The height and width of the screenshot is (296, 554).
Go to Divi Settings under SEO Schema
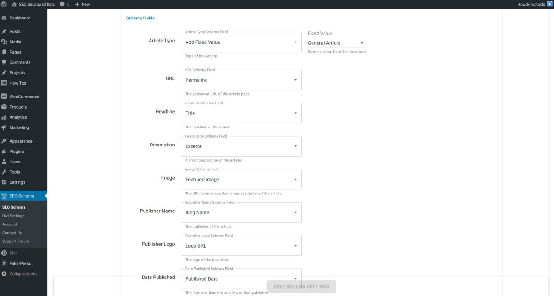pos(14,215)
